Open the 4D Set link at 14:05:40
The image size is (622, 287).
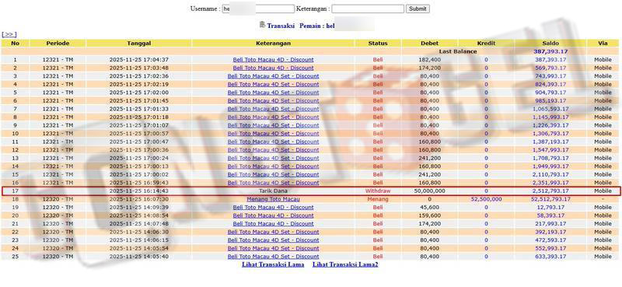coord(274,257)
